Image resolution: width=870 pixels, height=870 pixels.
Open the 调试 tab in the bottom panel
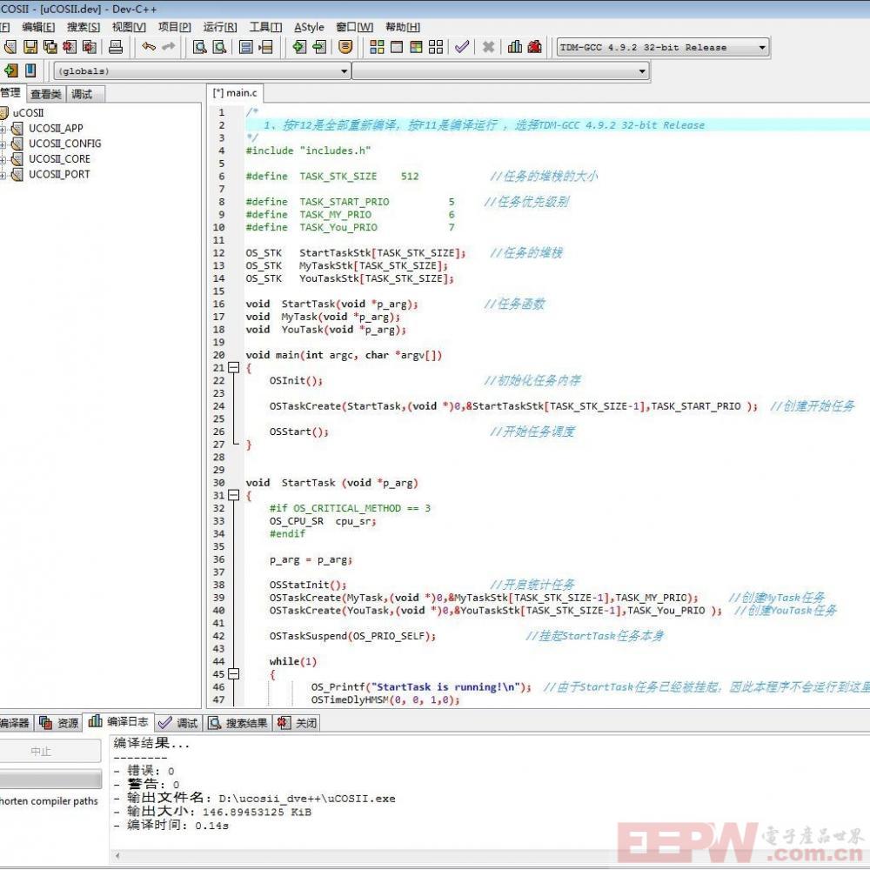(x=178, y=723)
